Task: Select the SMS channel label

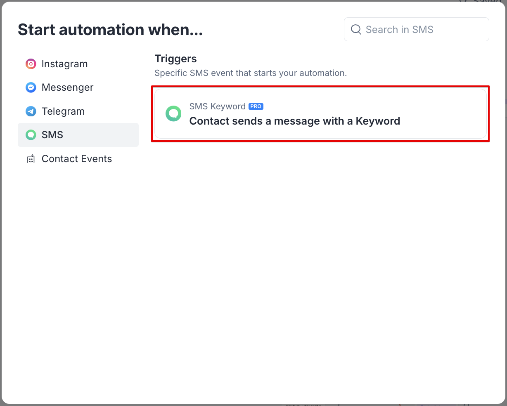Action: tap(52, 135)
